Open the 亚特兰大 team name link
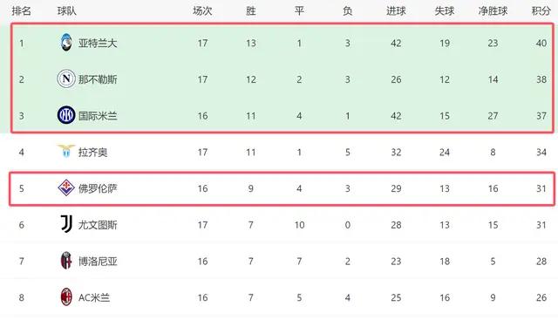The width and height of the screenshot is (558, 320). coord(98,43)
